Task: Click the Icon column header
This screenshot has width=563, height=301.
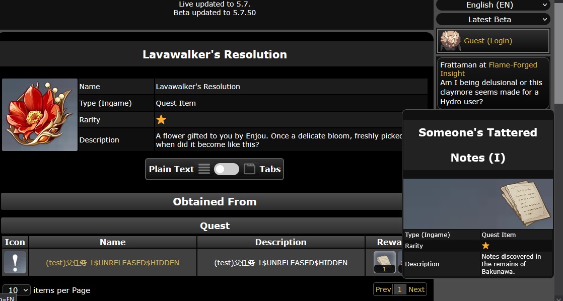Action: [15, 242]
